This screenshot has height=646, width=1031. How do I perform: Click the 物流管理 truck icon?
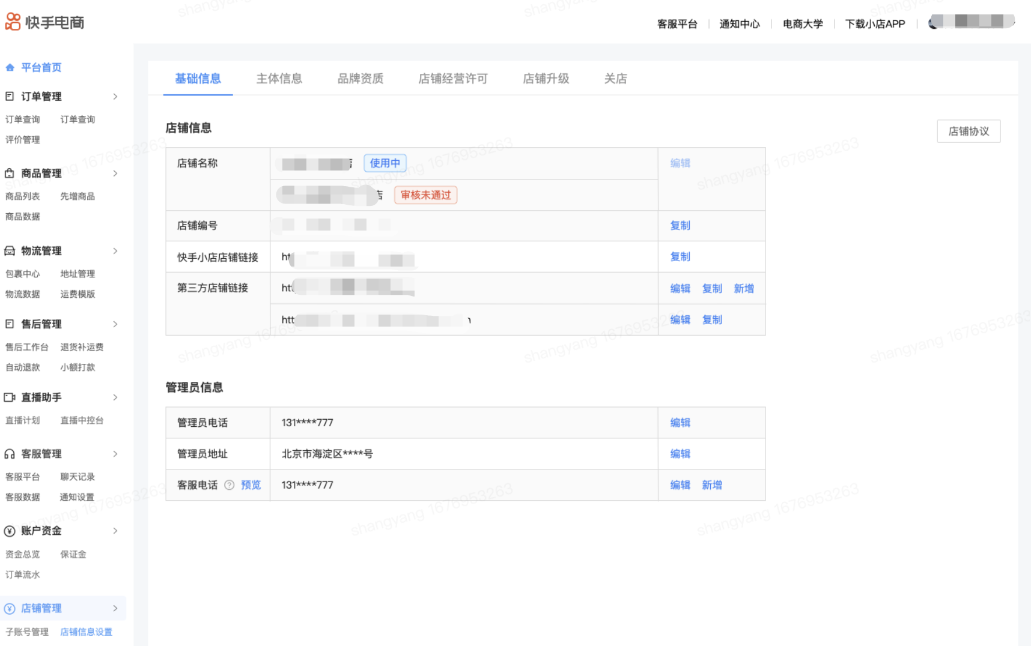tap(10, 251)
